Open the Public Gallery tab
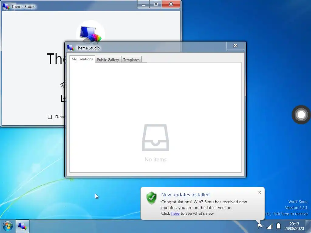 click(x=108, y=60)
